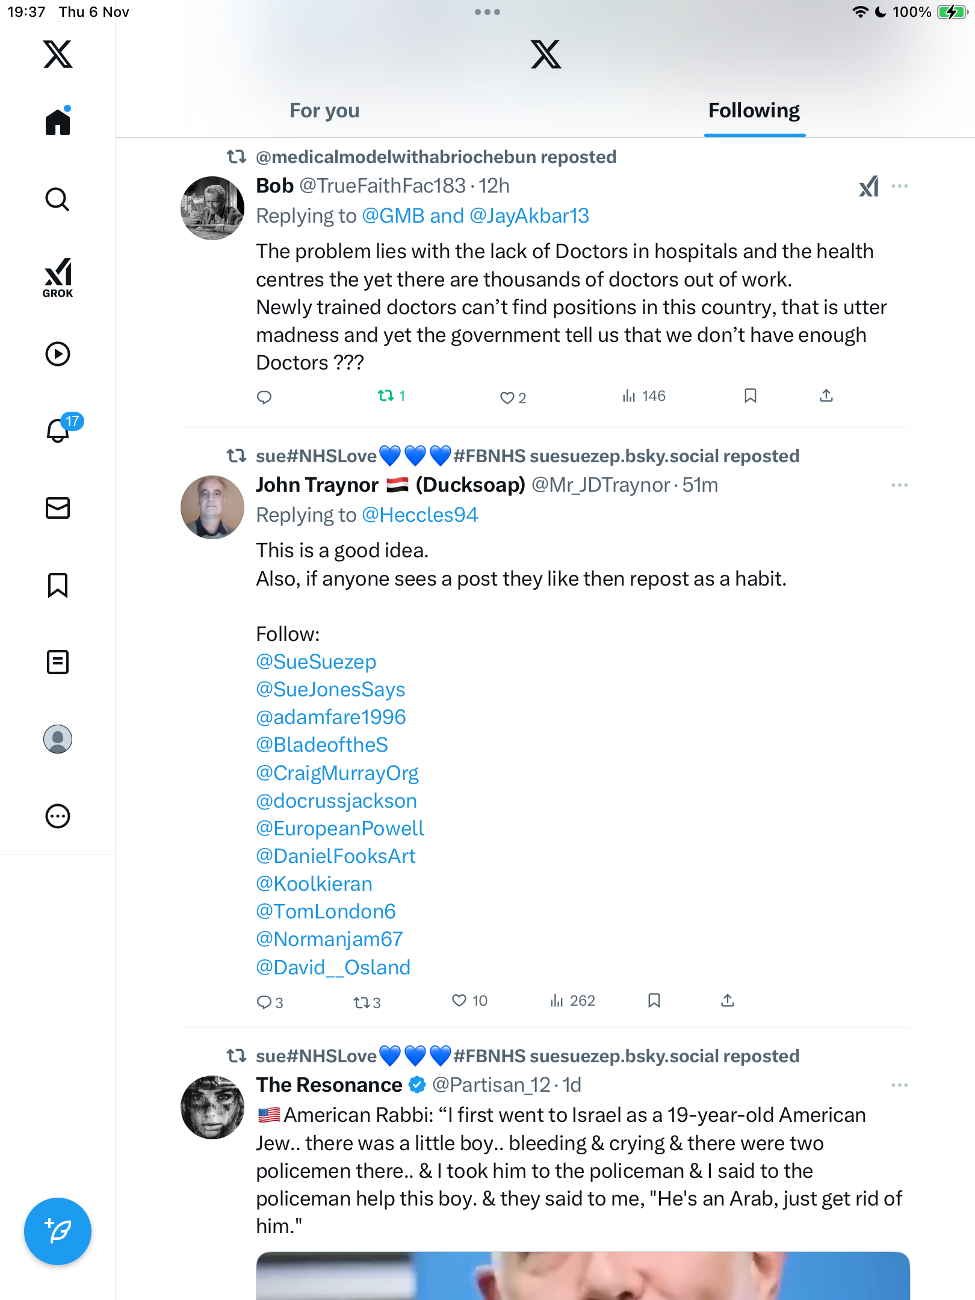Open the video tab play icon
Image resolution: width=975 pixels, height=1300 pixels.
(x=58, y=354)
